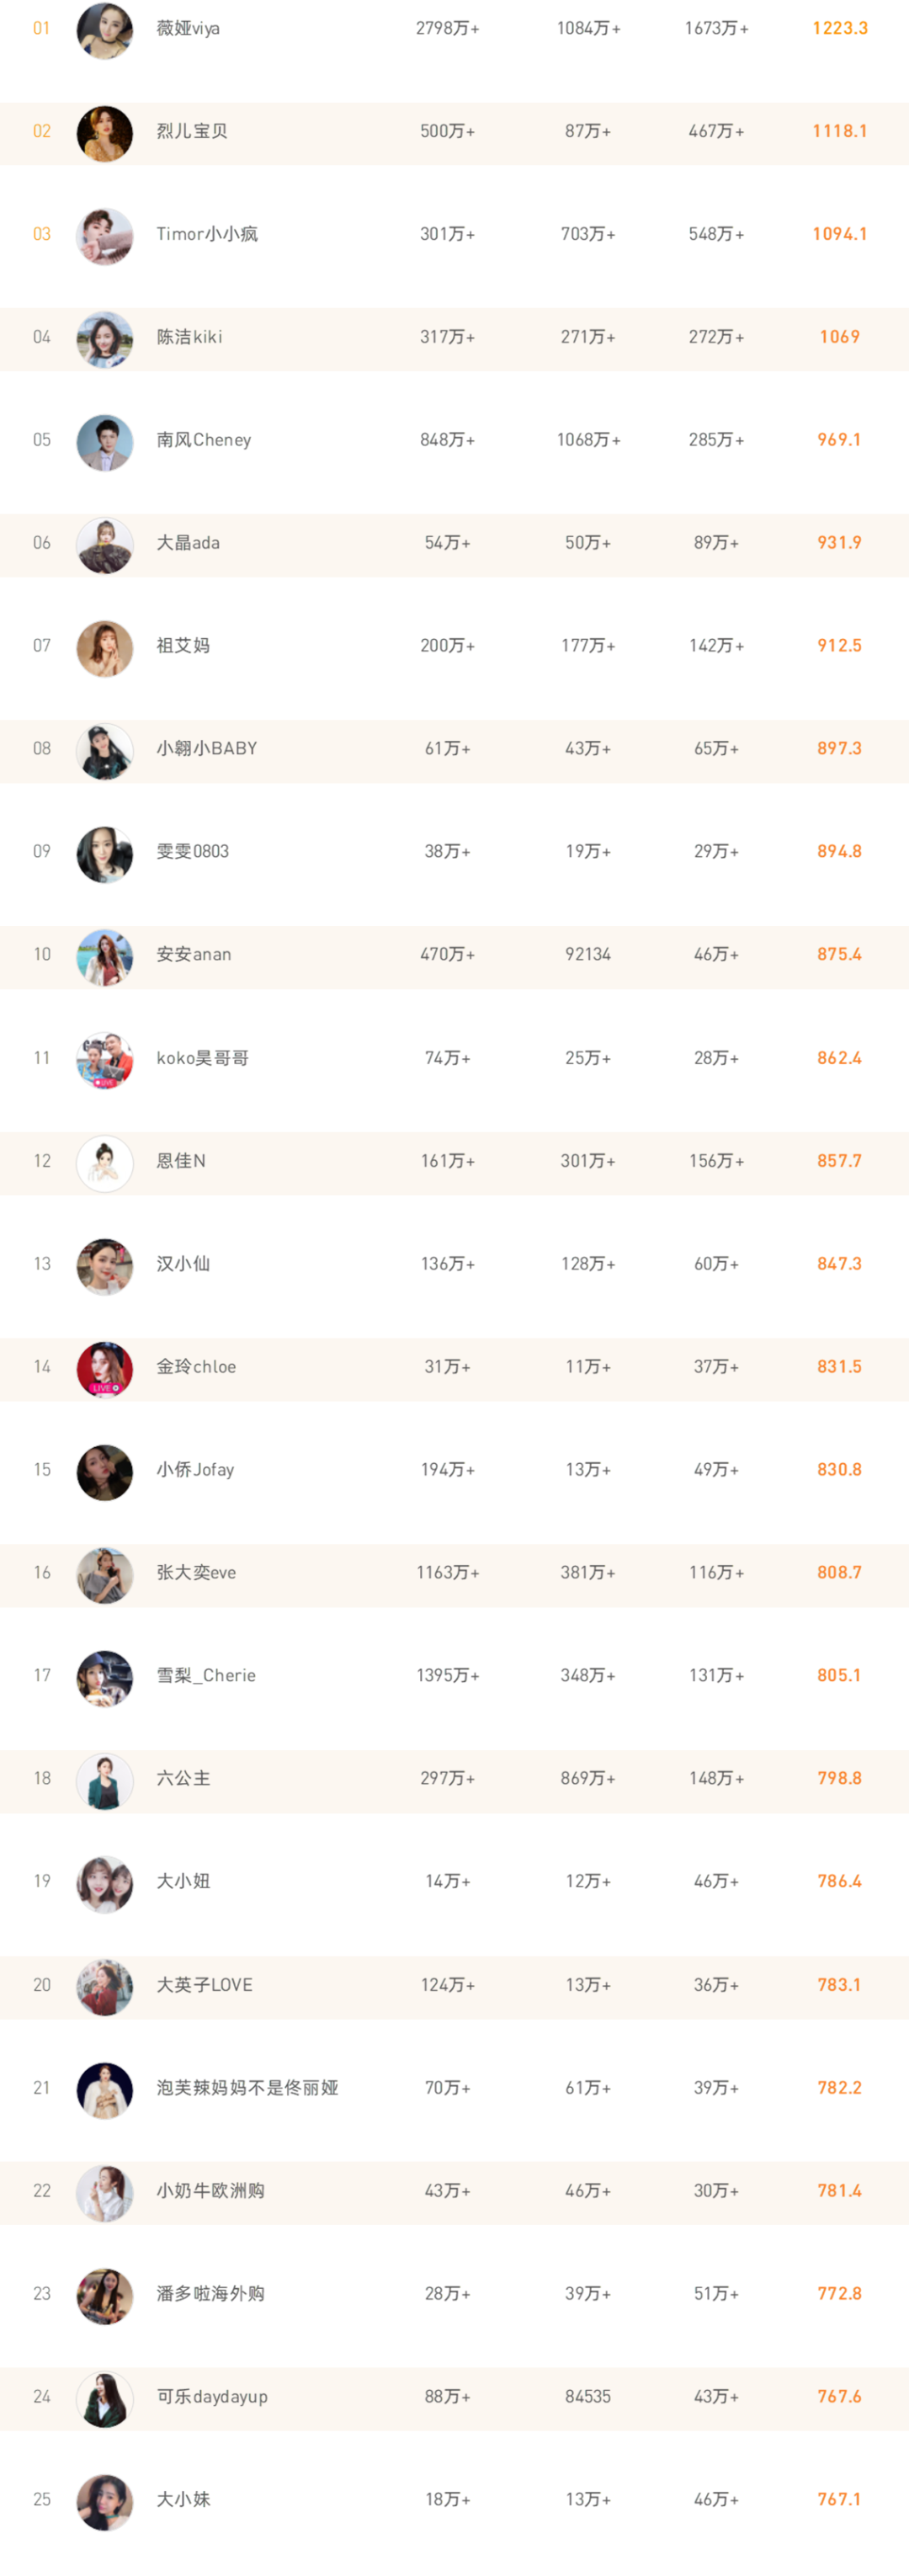Open Timor小小疯's avatar image
Screen dimensions: 909x2576
point(105,236)
